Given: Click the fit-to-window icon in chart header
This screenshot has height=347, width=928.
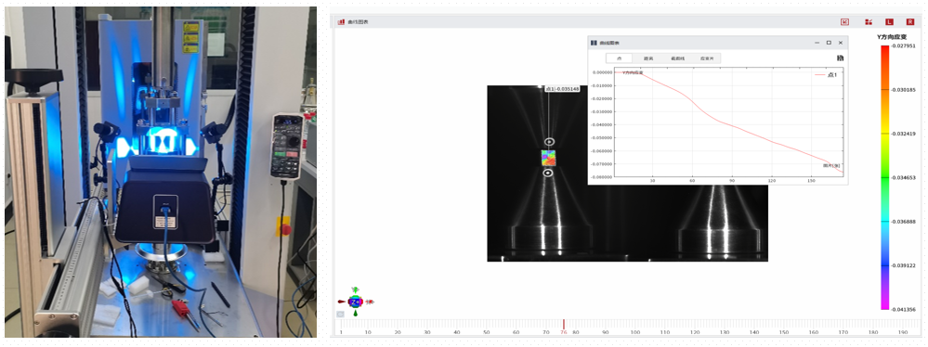Looking at the screenshot, I should [x=844, y=22].
